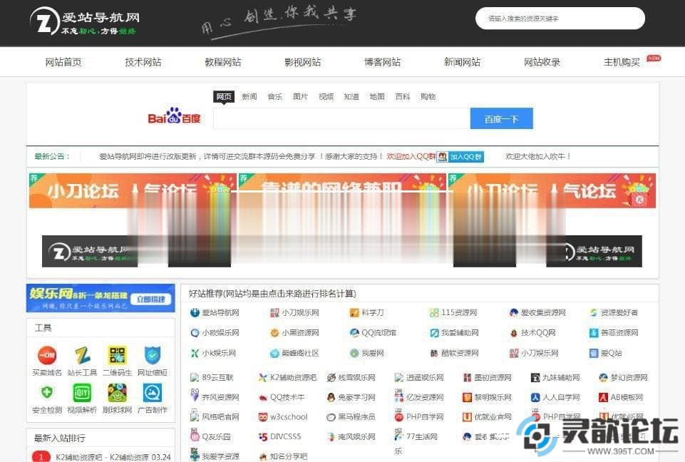Image resolution: width=685 pixels, height=462 pixels.
Task: Click the 百度一下 search button
Action: [502, 118]
